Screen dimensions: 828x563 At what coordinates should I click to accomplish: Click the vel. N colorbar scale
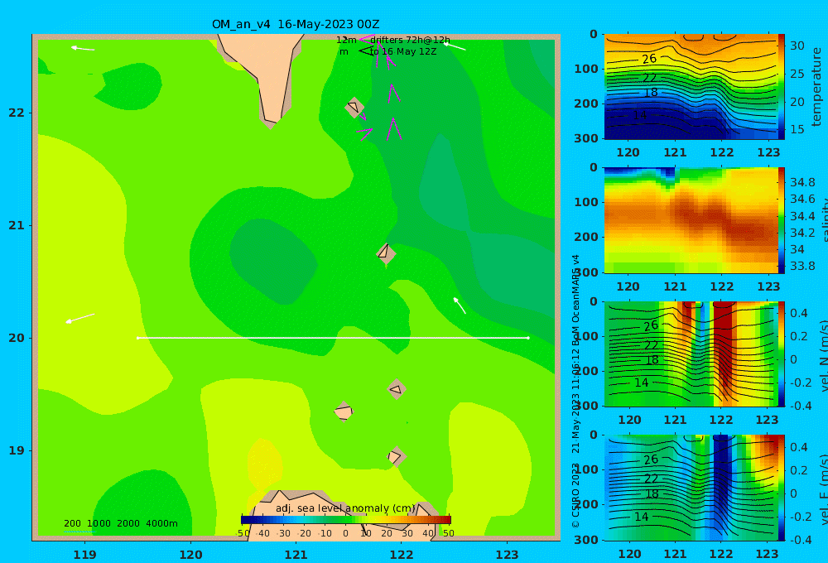(782, 354)
